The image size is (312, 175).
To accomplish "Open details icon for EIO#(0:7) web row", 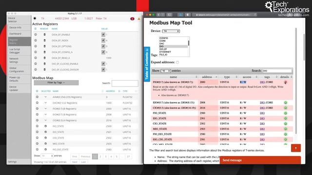I will tap(286, 103).
